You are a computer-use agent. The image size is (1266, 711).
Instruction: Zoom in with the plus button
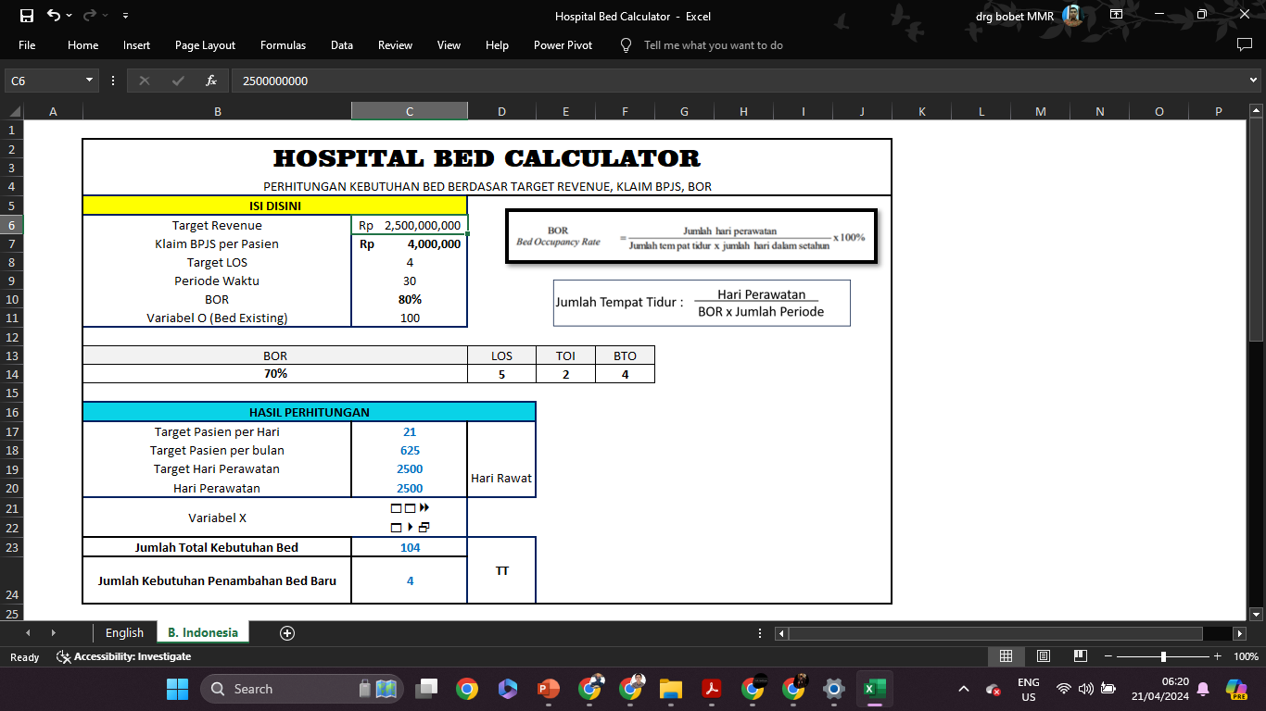pyautogui.click(x=1217, y=656)
